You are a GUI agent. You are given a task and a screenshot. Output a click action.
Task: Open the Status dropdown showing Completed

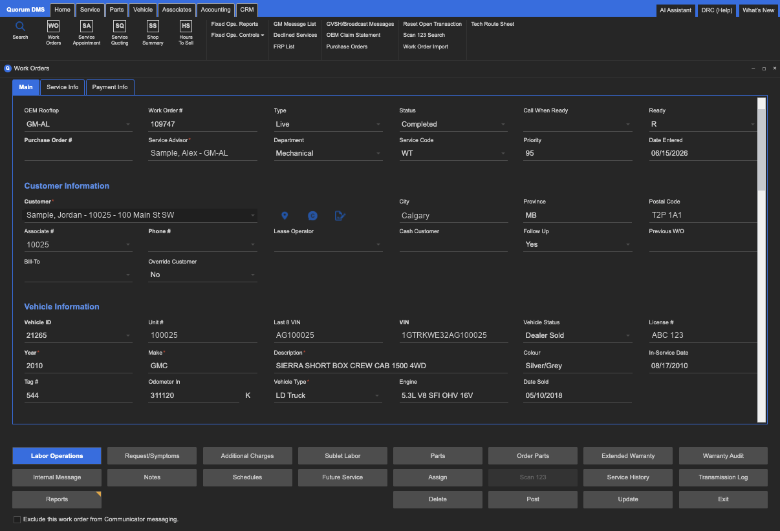pos(504,124)
